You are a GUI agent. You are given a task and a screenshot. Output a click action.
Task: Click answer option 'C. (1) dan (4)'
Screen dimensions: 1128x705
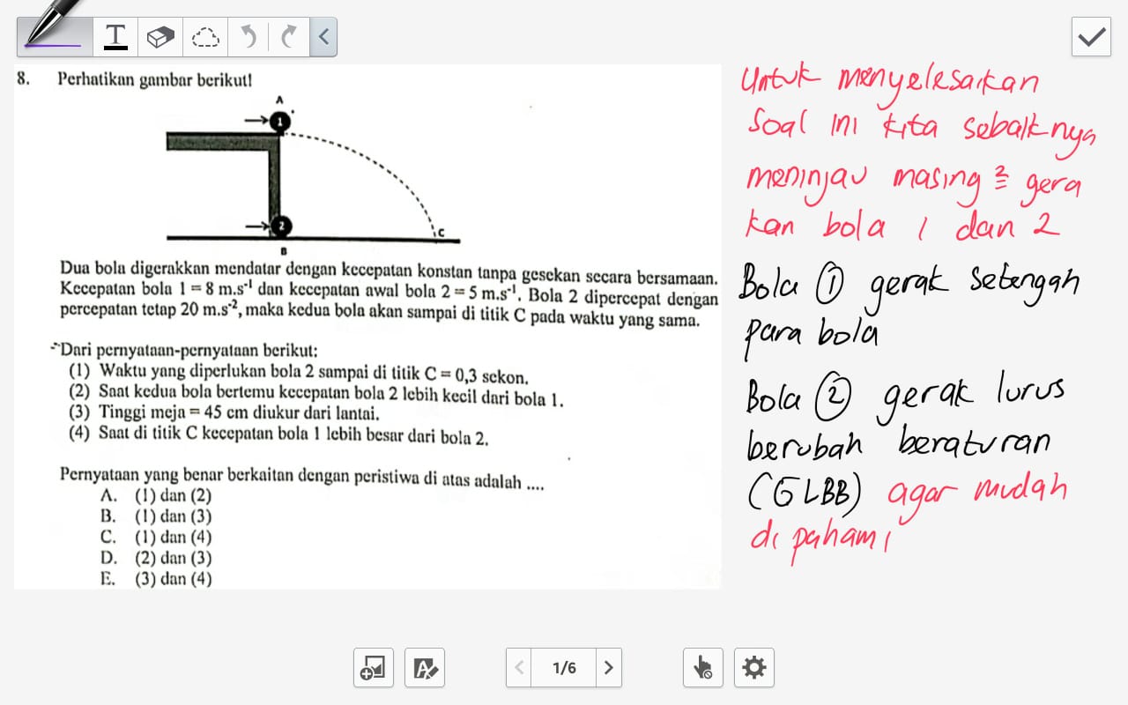[x=157, y=538]
